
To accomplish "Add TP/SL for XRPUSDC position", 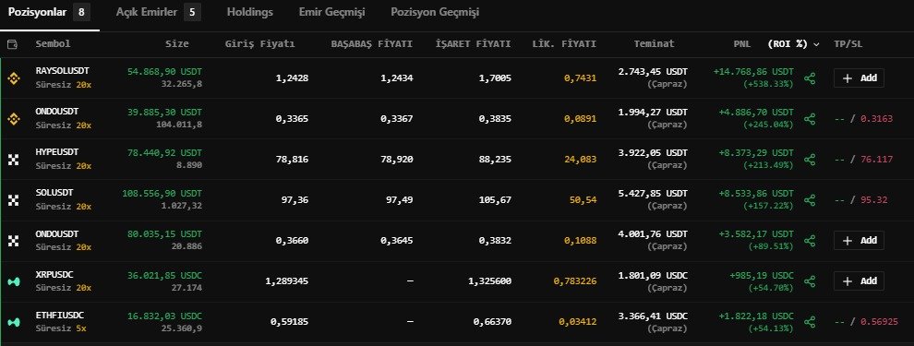I will 859,281.
